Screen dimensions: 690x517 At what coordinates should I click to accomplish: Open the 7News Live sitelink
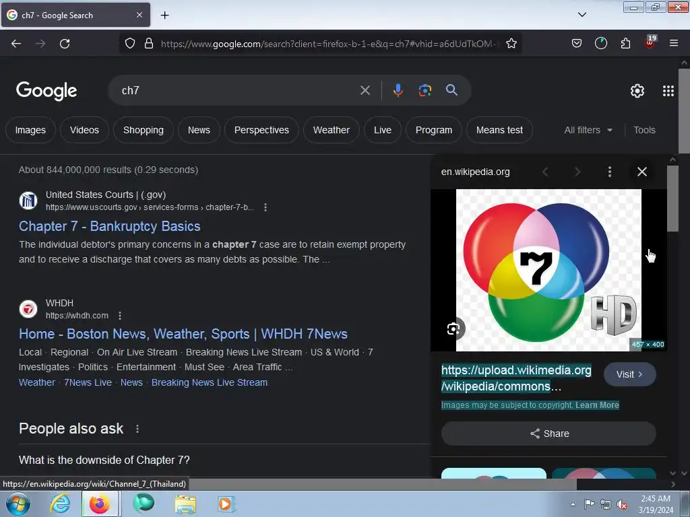coord(88,382)
